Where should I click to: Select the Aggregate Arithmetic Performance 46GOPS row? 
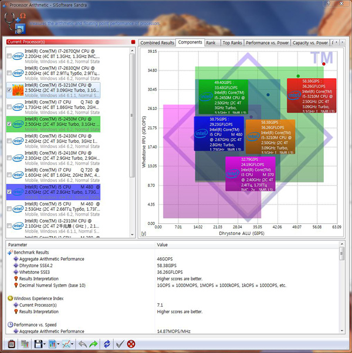(x=172, y=259)
